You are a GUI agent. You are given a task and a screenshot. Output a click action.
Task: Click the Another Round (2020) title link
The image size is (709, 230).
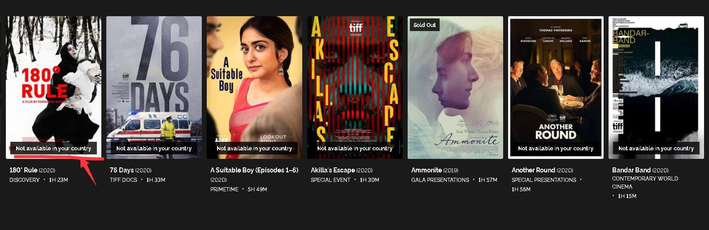tap(542, 170)
